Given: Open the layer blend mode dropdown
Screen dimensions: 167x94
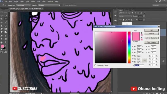Looking at the screenshot, I should (126, 16).
